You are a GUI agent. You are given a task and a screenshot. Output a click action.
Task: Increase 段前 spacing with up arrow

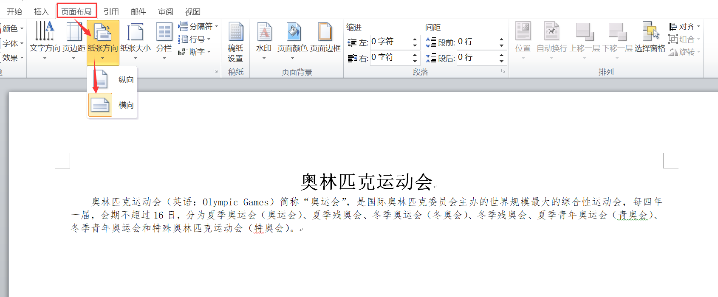[502, 39]
